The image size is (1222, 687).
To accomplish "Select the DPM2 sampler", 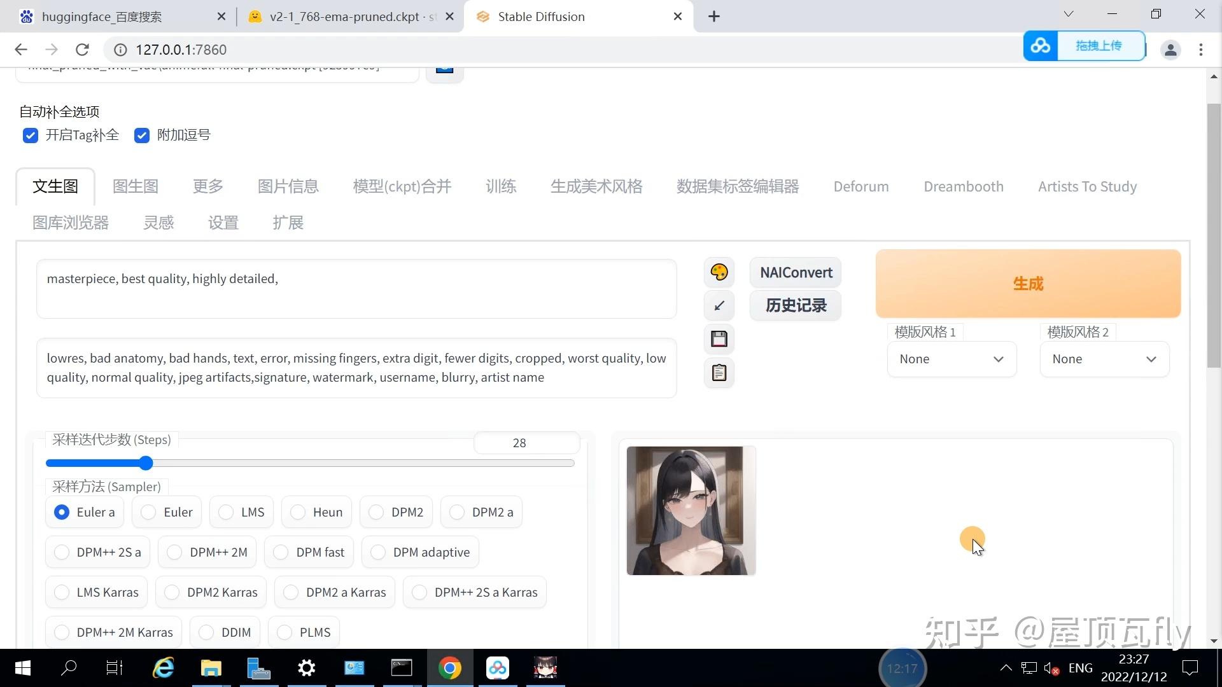I will click(x=396, y=512).
